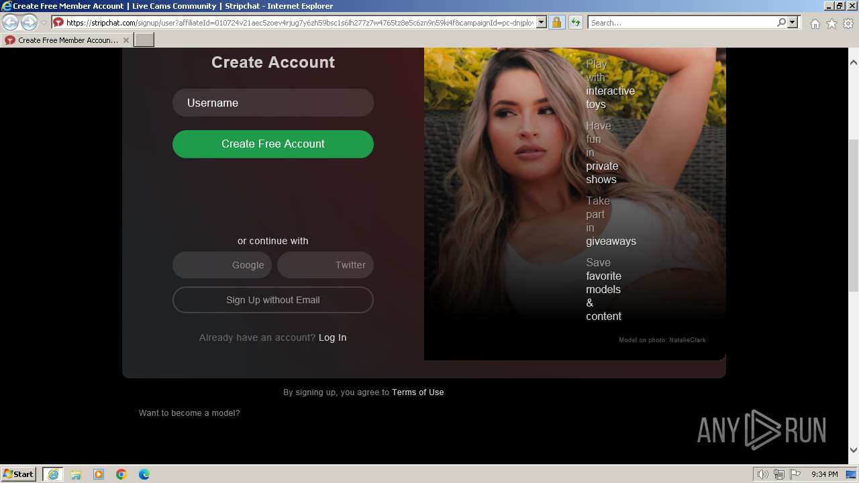Click the window title bar IE icon
The image size is (859, 483).
coord(7,6)
